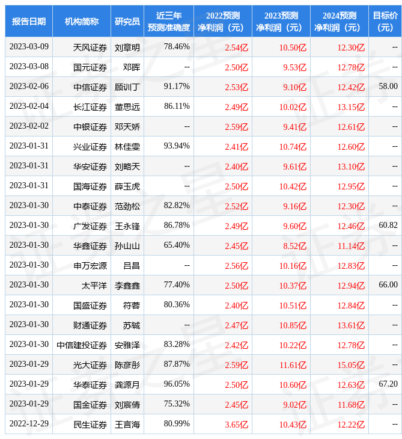
Task: Open the 中信建投证券 institution name
Action: (x=82, y=345)
